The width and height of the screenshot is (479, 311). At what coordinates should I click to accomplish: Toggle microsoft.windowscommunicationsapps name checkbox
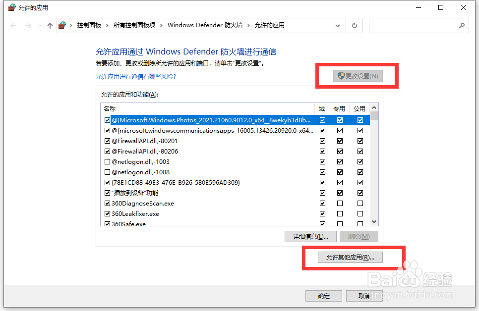107,131
